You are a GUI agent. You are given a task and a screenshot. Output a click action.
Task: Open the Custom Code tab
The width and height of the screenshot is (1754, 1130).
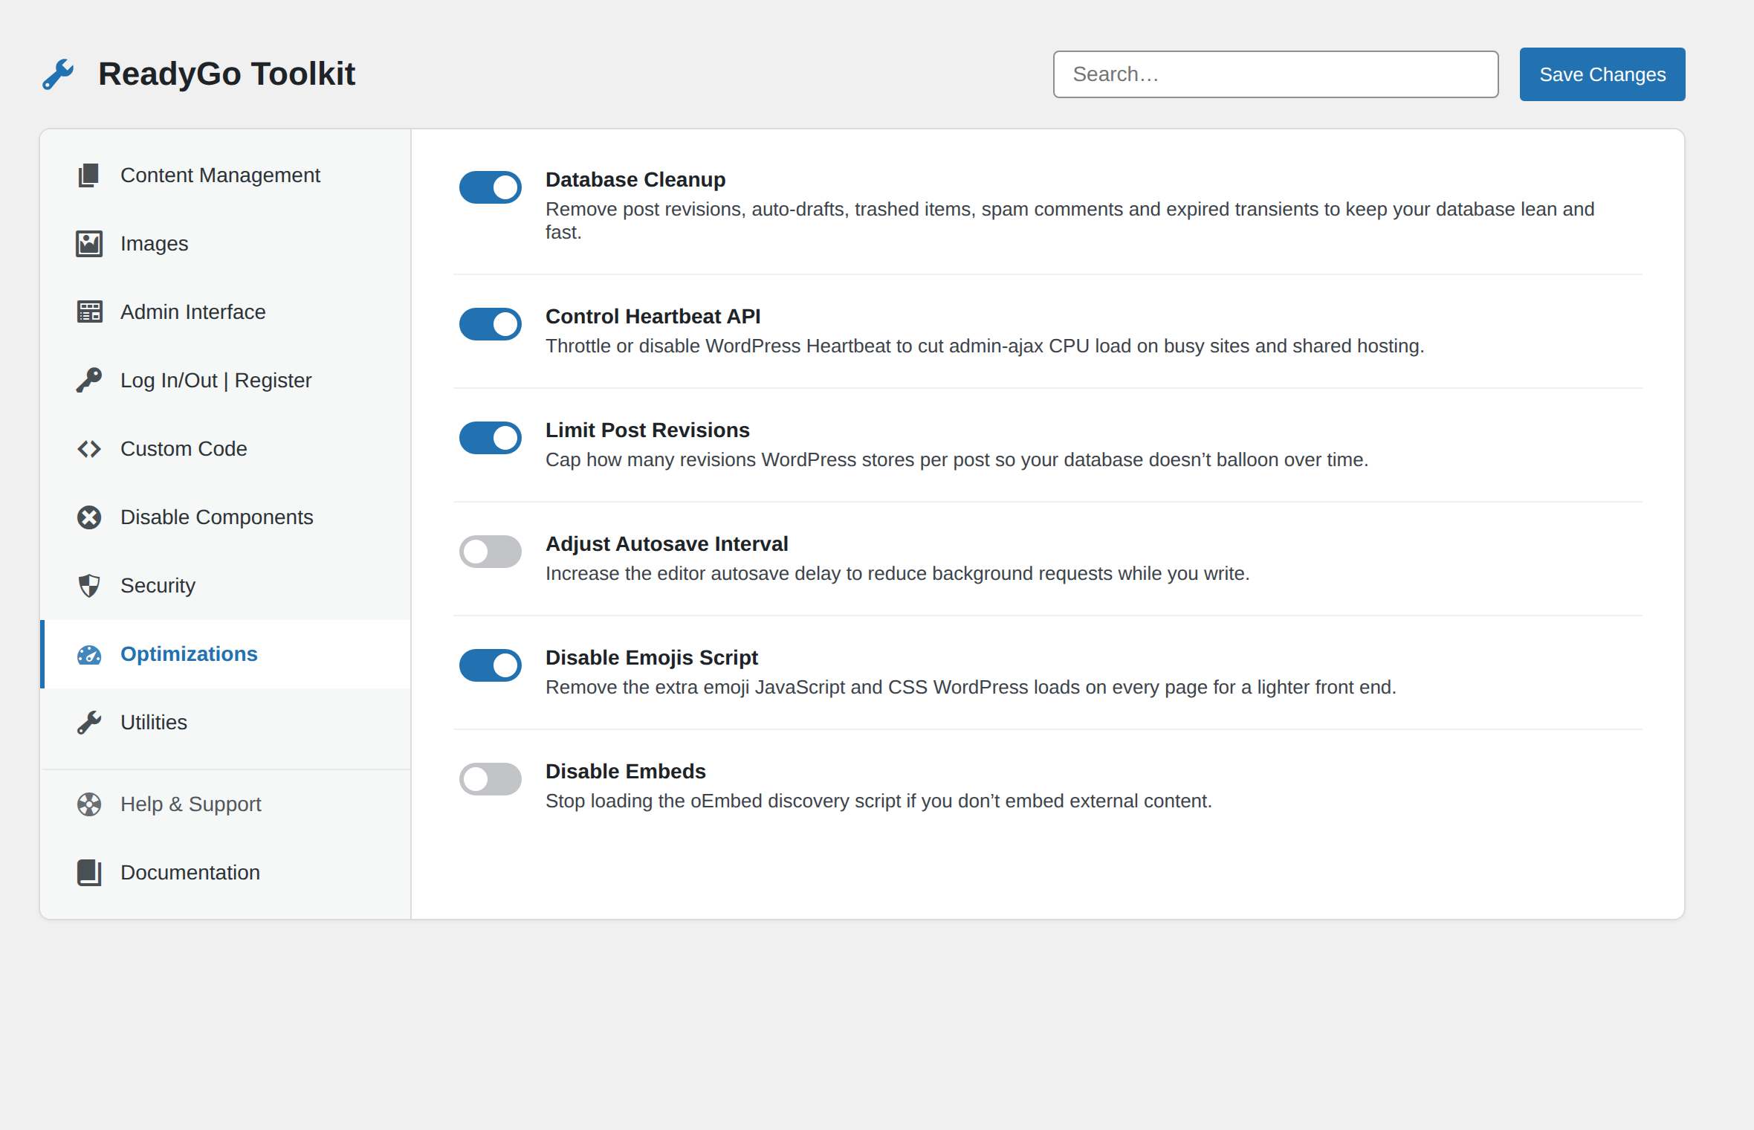tap(226, 449)
